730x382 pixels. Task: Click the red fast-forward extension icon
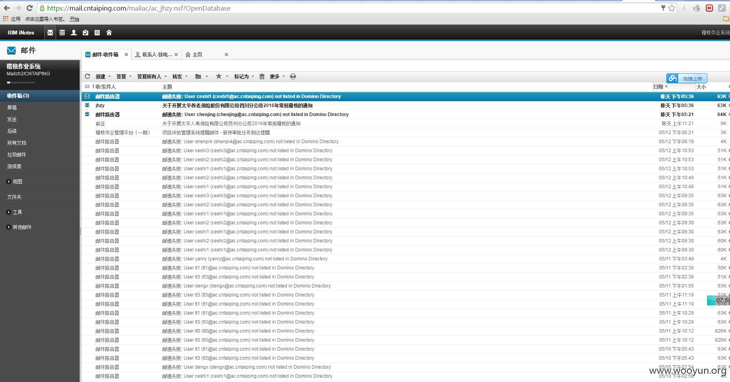[709, 8]
